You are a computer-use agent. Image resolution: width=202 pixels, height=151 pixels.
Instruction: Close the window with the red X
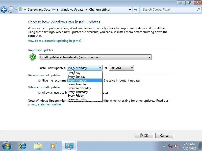tap(197, 3)
